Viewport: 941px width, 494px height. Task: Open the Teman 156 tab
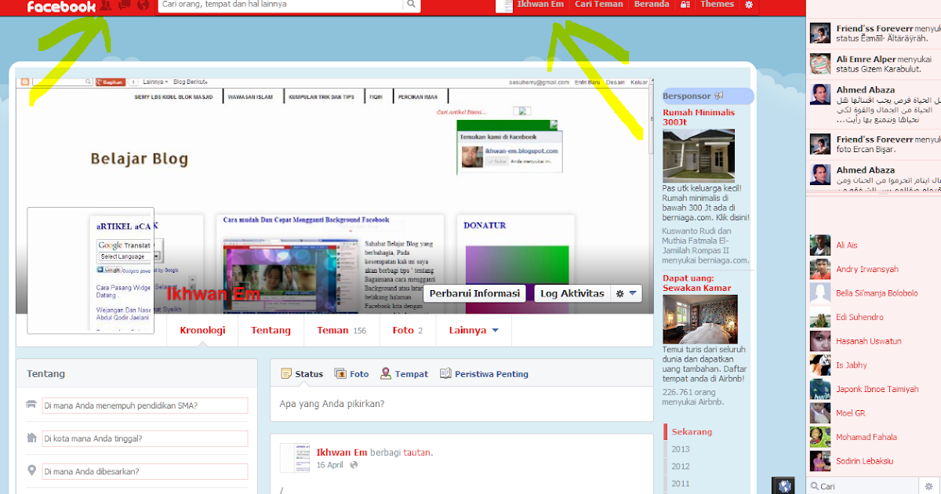pyautogui.click(x=341, y=330)
